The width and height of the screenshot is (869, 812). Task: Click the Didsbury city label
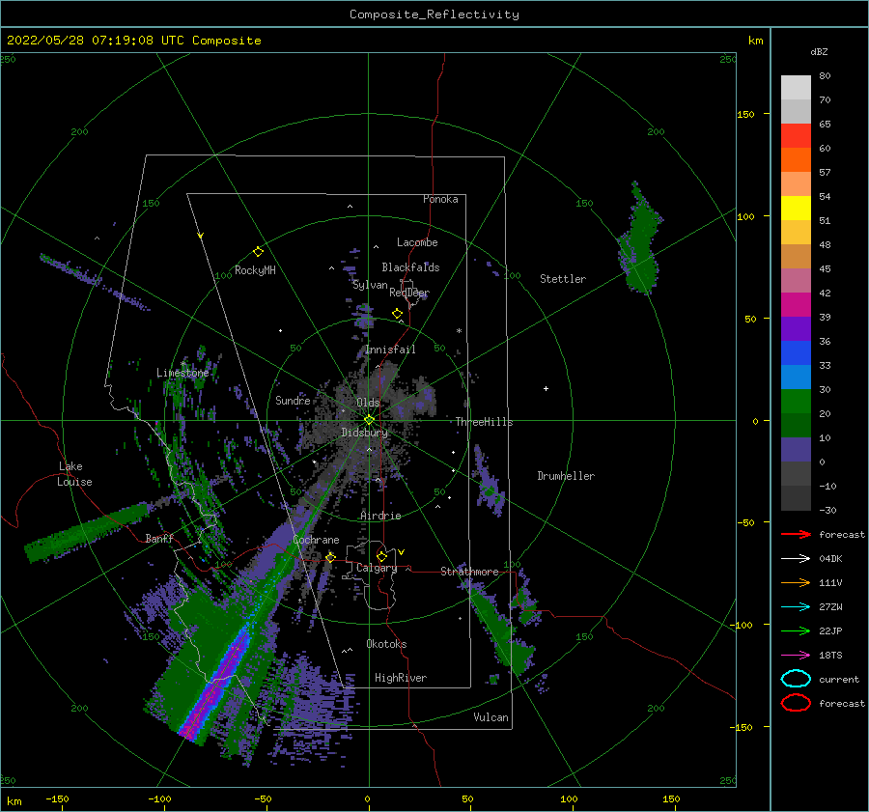coord(364,433)
